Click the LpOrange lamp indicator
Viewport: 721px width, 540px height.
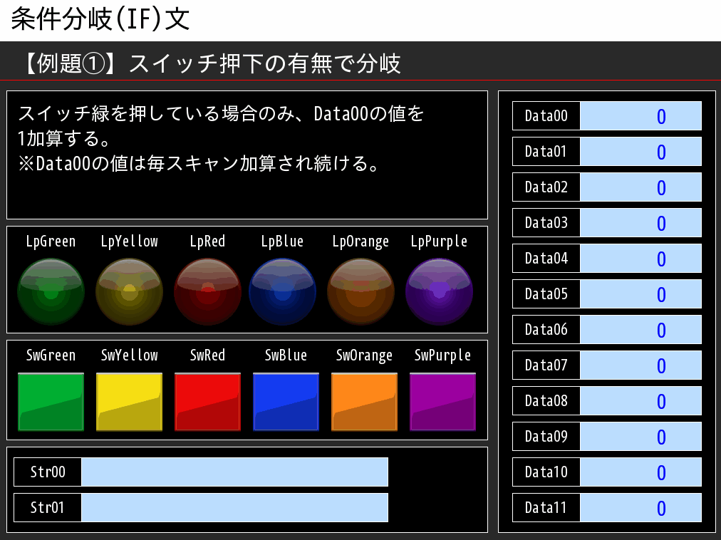[360, 291]
